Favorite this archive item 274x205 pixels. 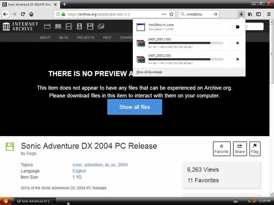pyautogui.click(x=222, y=149)
